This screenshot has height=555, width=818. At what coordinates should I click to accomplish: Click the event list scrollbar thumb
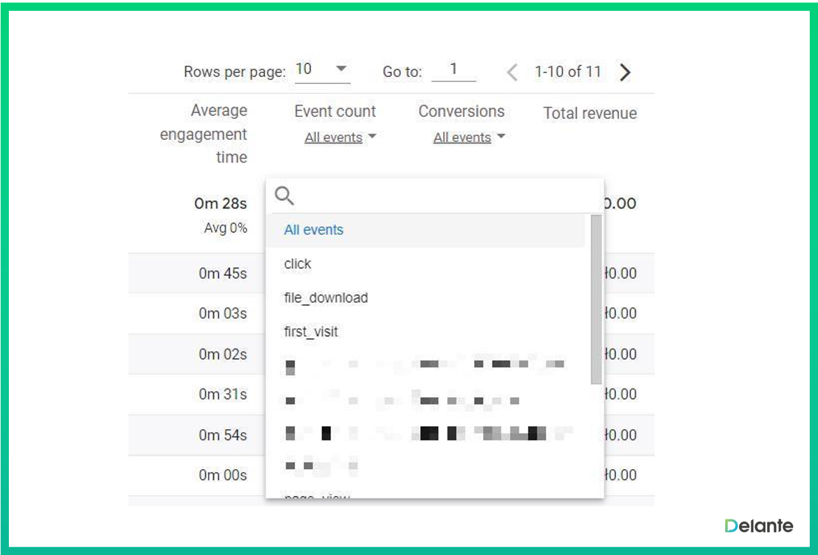point(596,299)
